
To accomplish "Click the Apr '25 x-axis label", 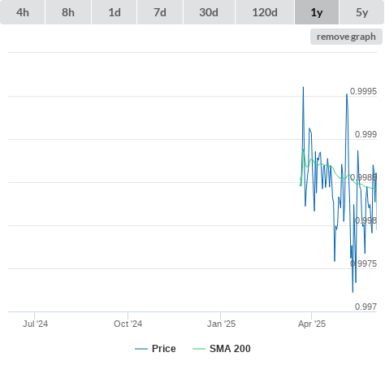I will (312, 324).
